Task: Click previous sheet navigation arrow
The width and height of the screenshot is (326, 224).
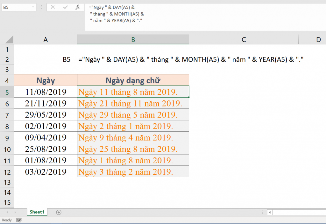Action: pos(7,212)
